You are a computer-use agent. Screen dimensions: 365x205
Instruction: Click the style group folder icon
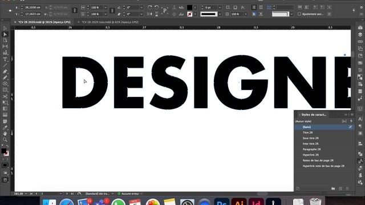[333, 188]
